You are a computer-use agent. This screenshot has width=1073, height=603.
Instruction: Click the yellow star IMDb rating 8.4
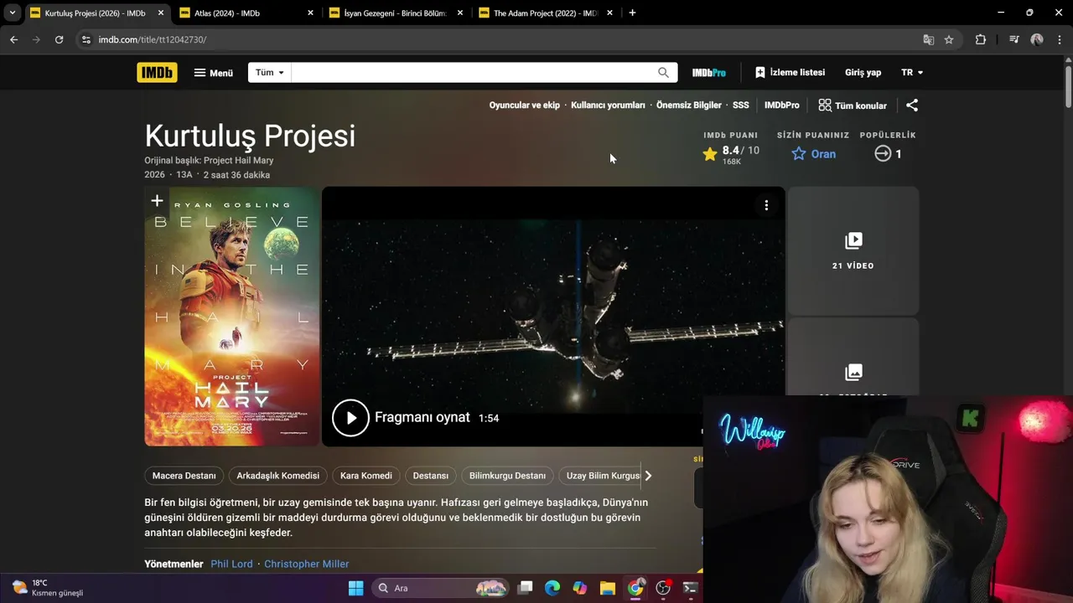coord(731,154)
